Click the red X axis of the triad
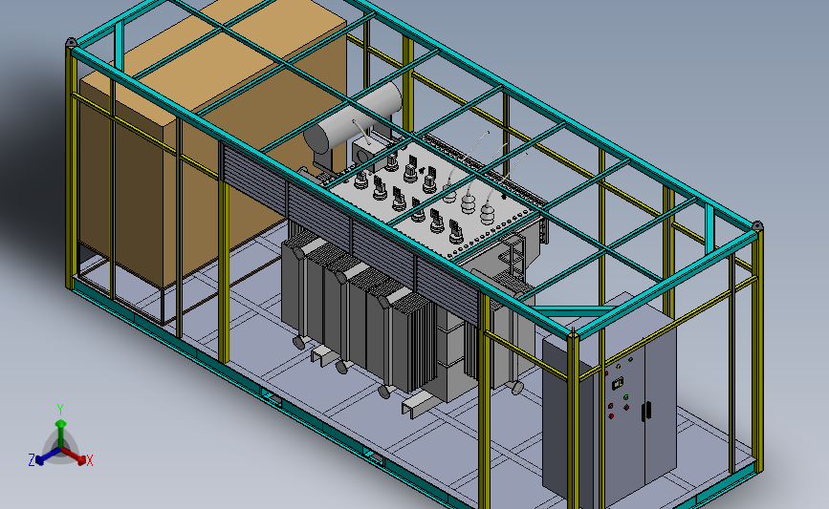Screen dimensions: 829x509 tap(75, 456)
